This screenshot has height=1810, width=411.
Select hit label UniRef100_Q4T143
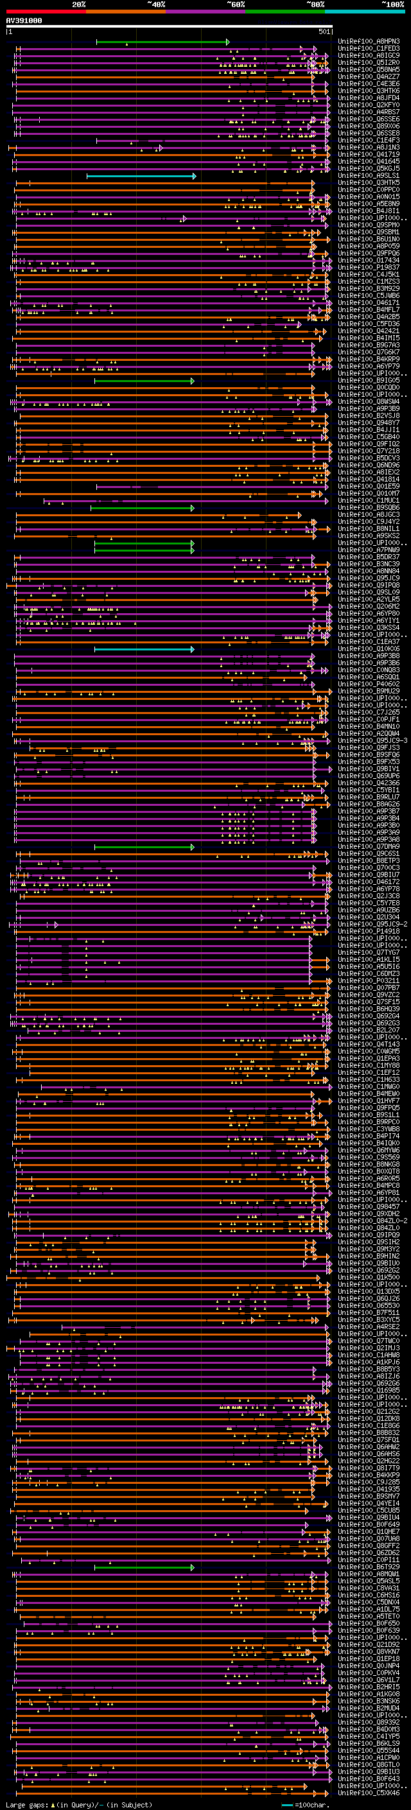(369, 1045)
